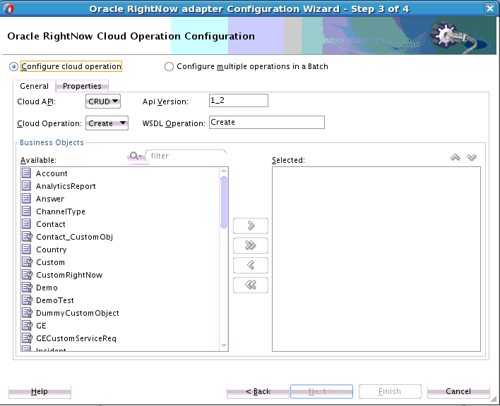
Task: Click the ChannelType object icon
Action: 26,211
